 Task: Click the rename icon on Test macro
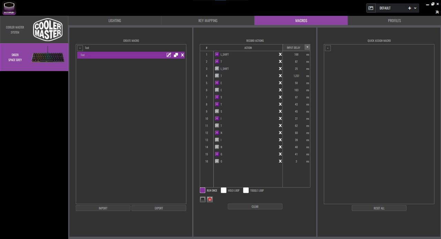[x=169, y=55]
